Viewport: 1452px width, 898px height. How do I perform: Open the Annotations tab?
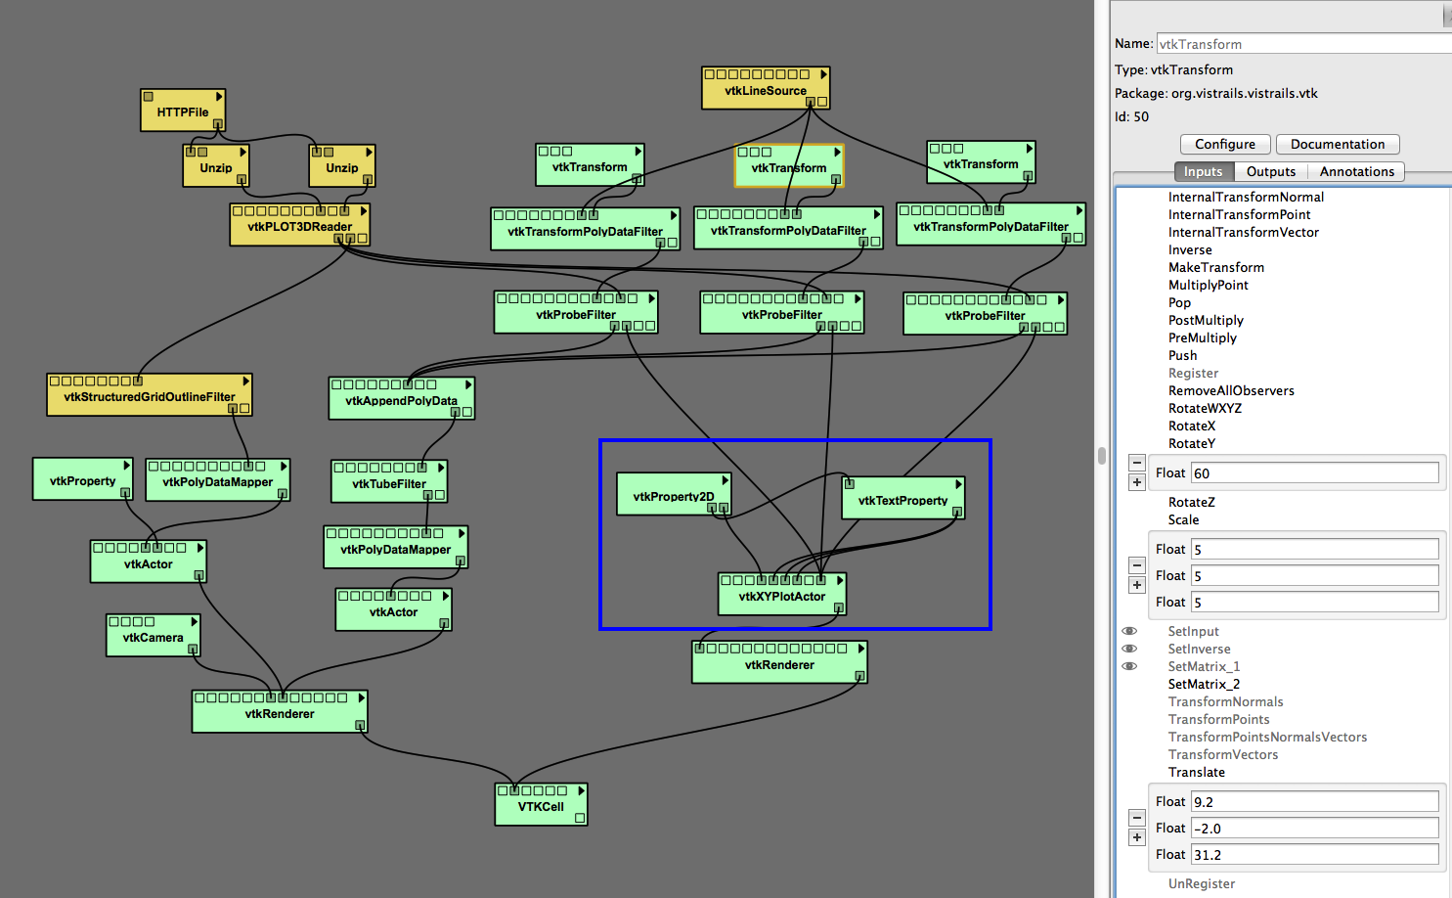click(x=1356, y=171)
